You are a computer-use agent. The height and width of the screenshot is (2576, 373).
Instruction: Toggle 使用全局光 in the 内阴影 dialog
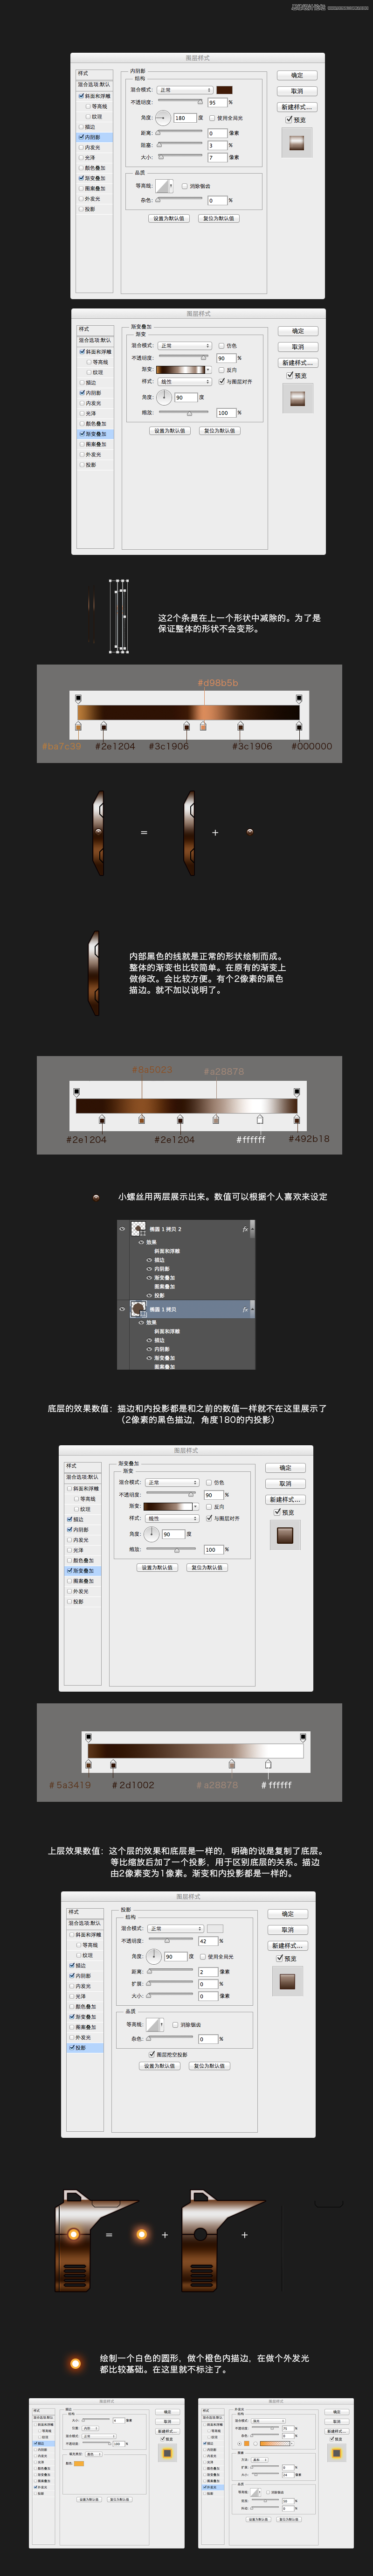[212, 118]
